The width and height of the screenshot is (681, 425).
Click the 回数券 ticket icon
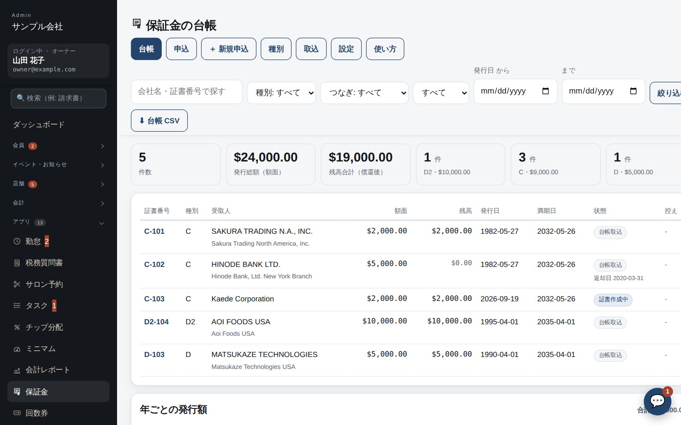[17, 413]
